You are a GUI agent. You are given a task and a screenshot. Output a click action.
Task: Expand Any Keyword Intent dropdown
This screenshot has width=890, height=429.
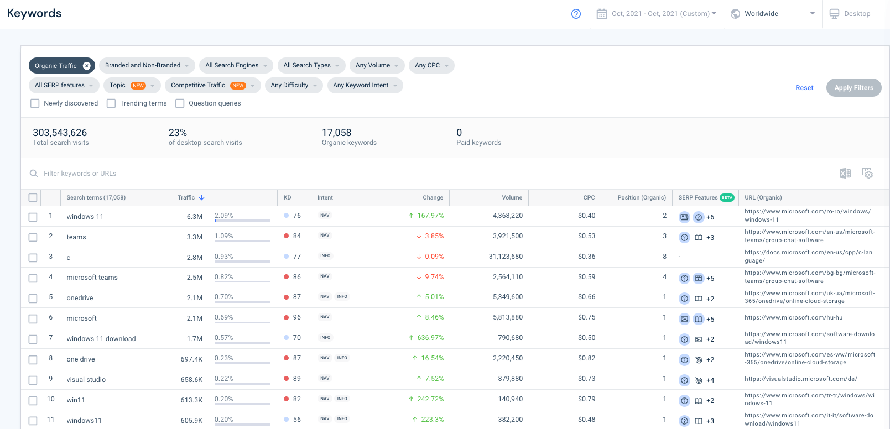(x=365, y=85)
